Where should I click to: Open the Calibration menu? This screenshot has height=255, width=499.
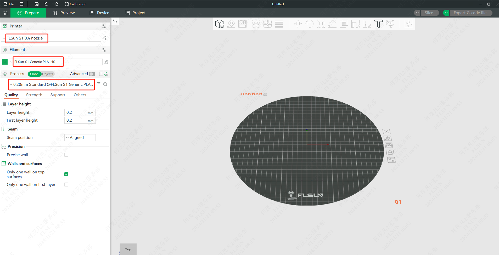[x=76, y=4]
